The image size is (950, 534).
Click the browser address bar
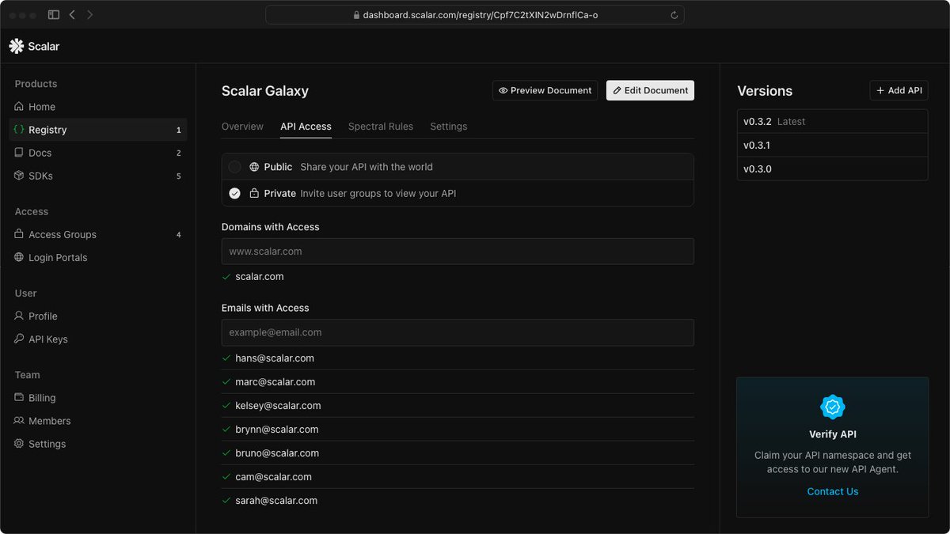475,15
